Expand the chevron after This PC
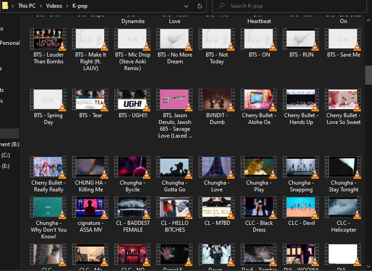 pos(41,6)
